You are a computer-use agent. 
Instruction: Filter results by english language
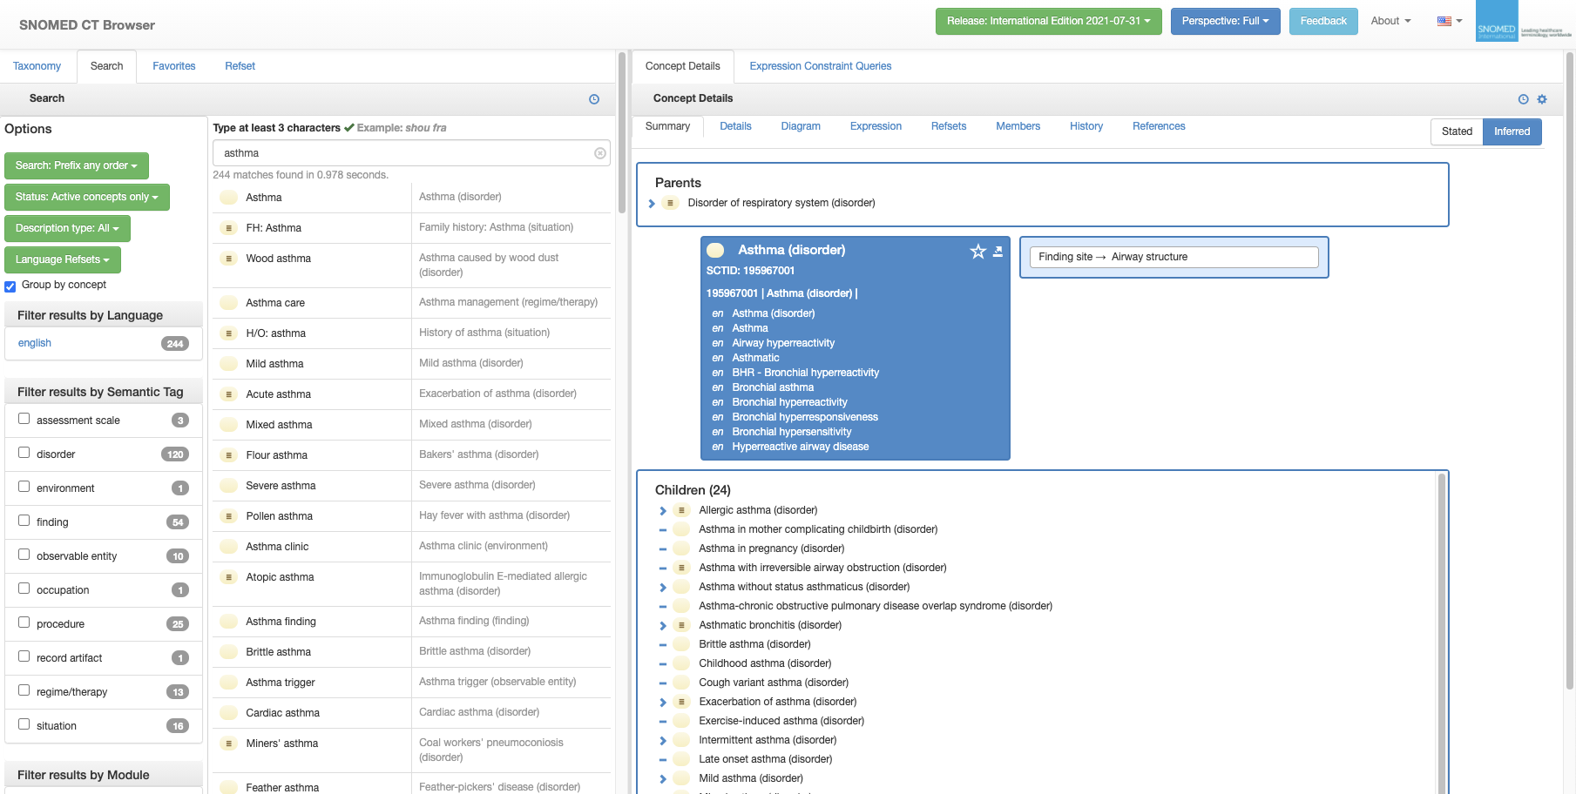pyautogui.click(x=35, y=343)
